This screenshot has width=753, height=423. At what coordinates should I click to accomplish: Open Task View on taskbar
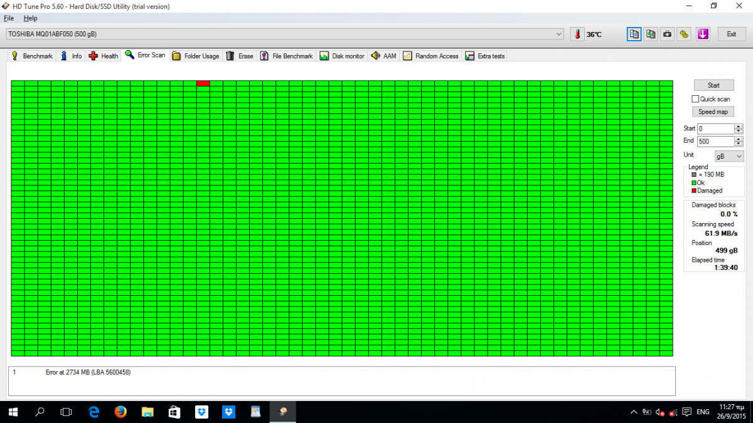(x=66, y=412)
